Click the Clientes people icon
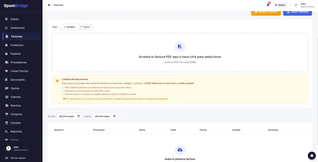 (6, 97)
